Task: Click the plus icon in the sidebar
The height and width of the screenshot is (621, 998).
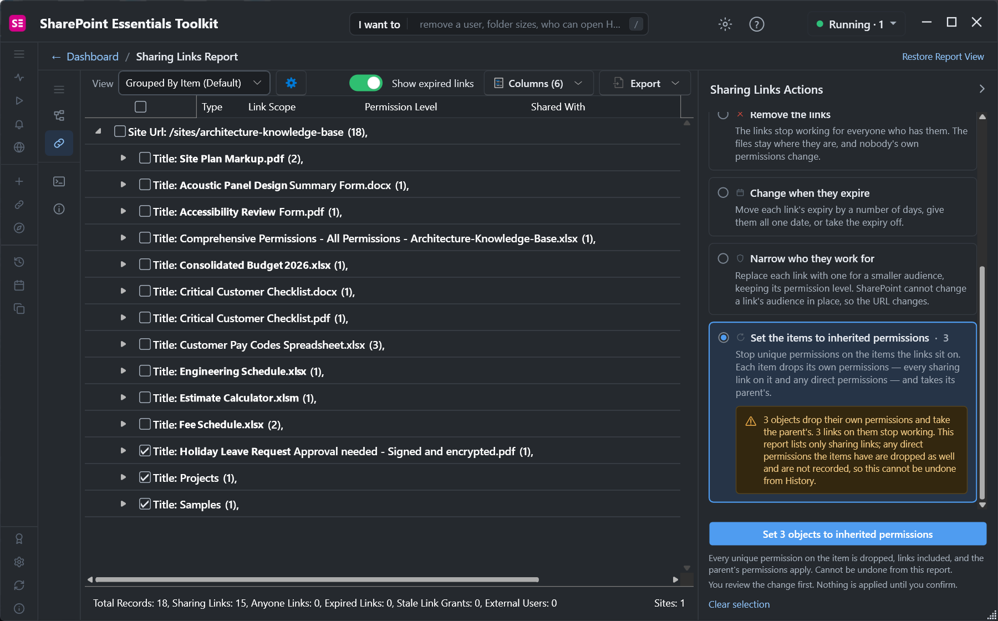Action: [19, 181]
